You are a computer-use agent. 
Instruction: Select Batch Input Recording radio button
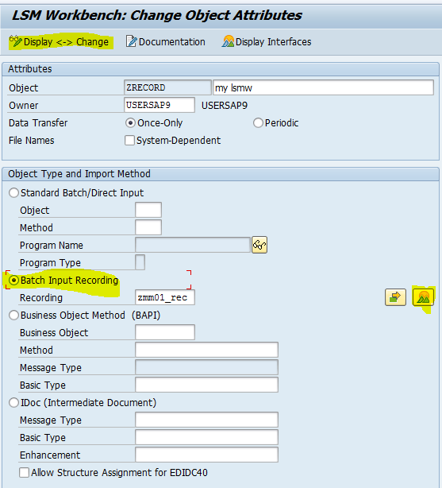point(13,280)
